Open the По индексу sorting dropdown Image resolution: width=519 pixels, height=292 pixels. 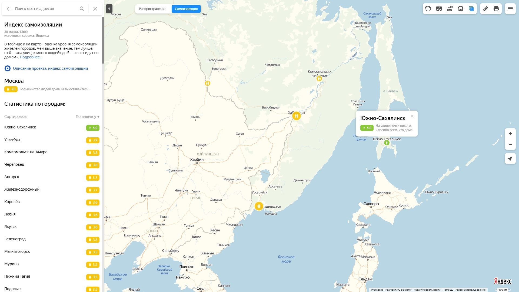click(x=87, y=117)
